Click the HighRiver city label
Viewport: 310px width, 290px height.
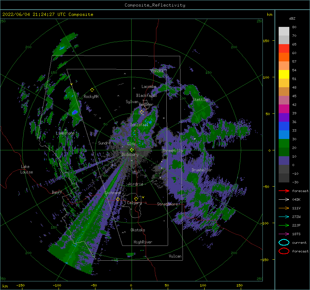click(143, 242)
